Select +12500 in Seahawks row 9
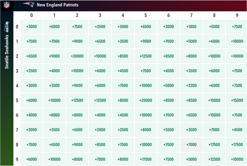The height and width of the screenshot is (166, 247). tap(214, 159)
